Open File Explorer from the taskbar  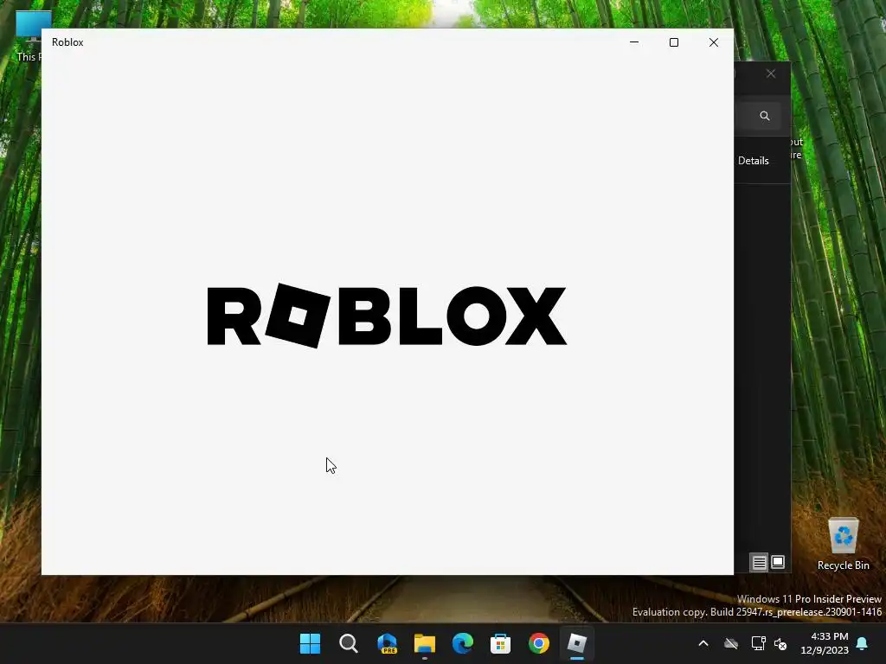pos(424,643)
